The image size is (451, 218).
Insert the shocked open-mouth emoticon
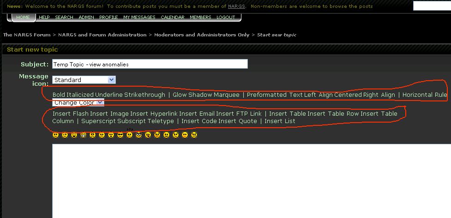[111, 135]
